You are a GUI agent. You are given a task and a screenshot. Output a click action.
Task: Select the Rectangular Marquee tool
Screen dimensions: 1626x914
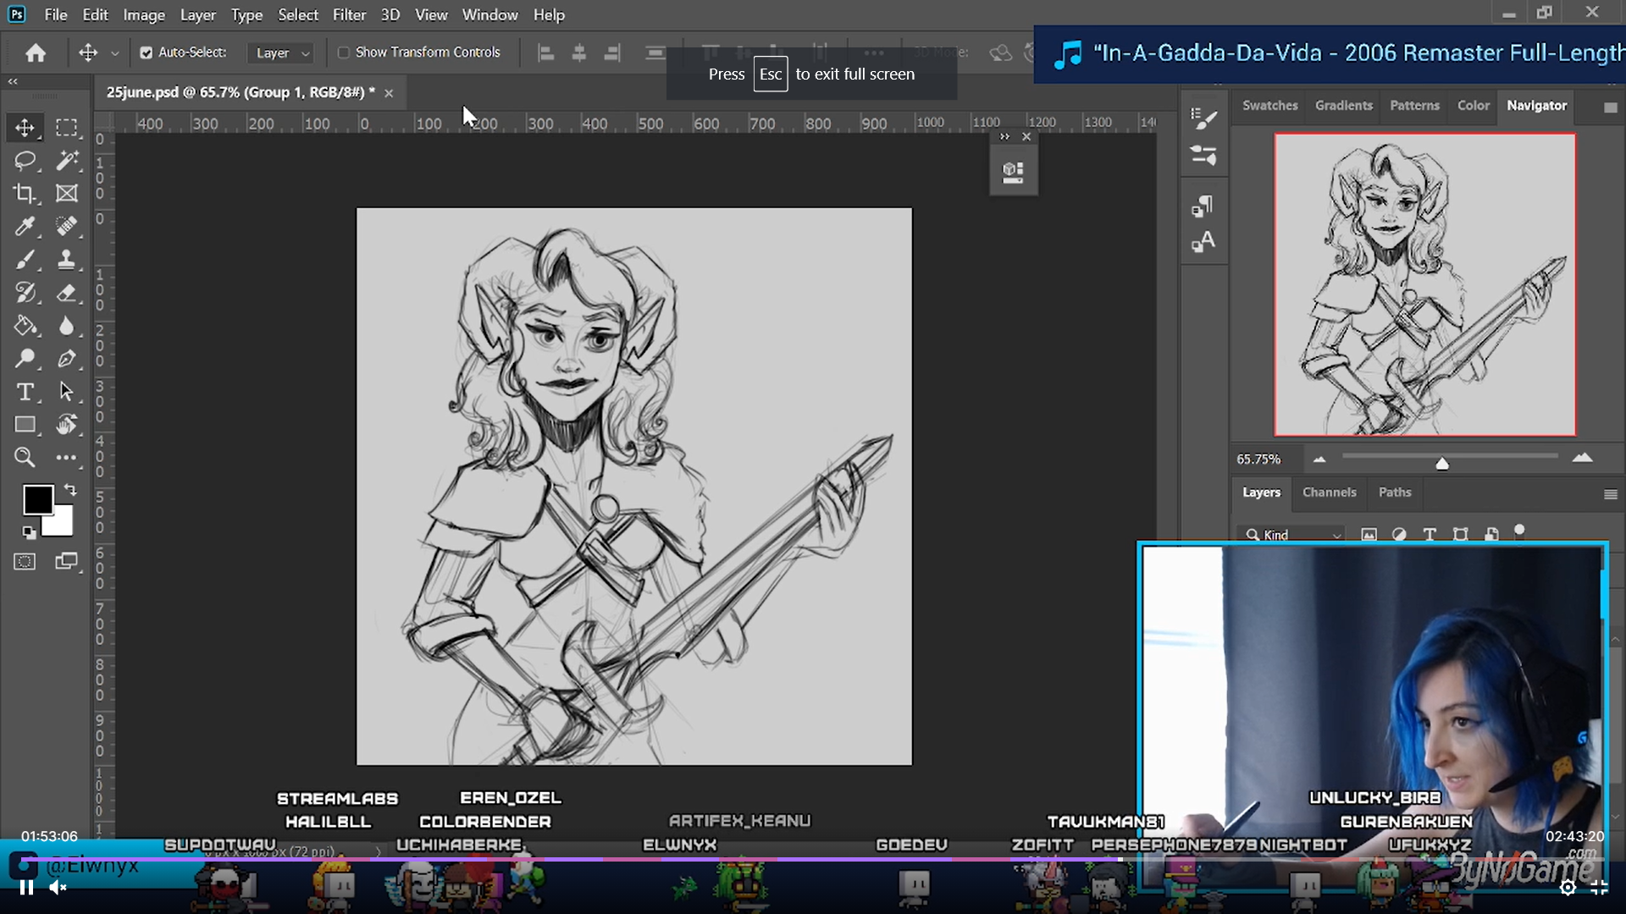point(66,127)
